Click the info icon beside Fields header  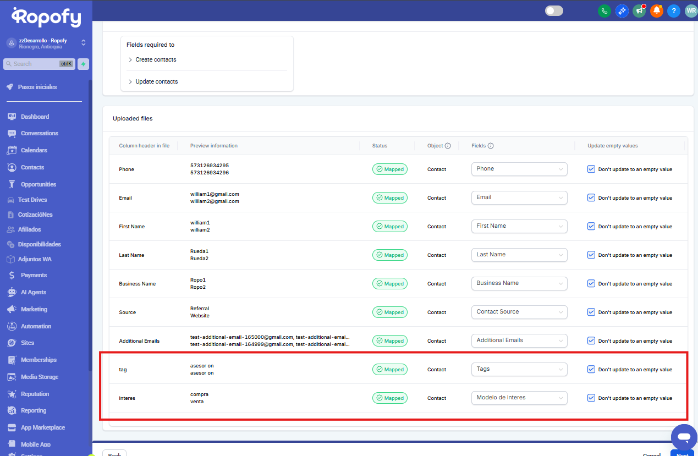tap(491, 146)
